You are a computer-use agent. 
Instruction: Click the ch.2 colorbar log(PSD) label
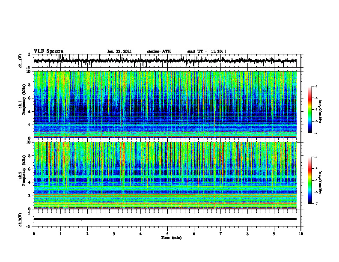pyautogui.click(x=321, y=182)
